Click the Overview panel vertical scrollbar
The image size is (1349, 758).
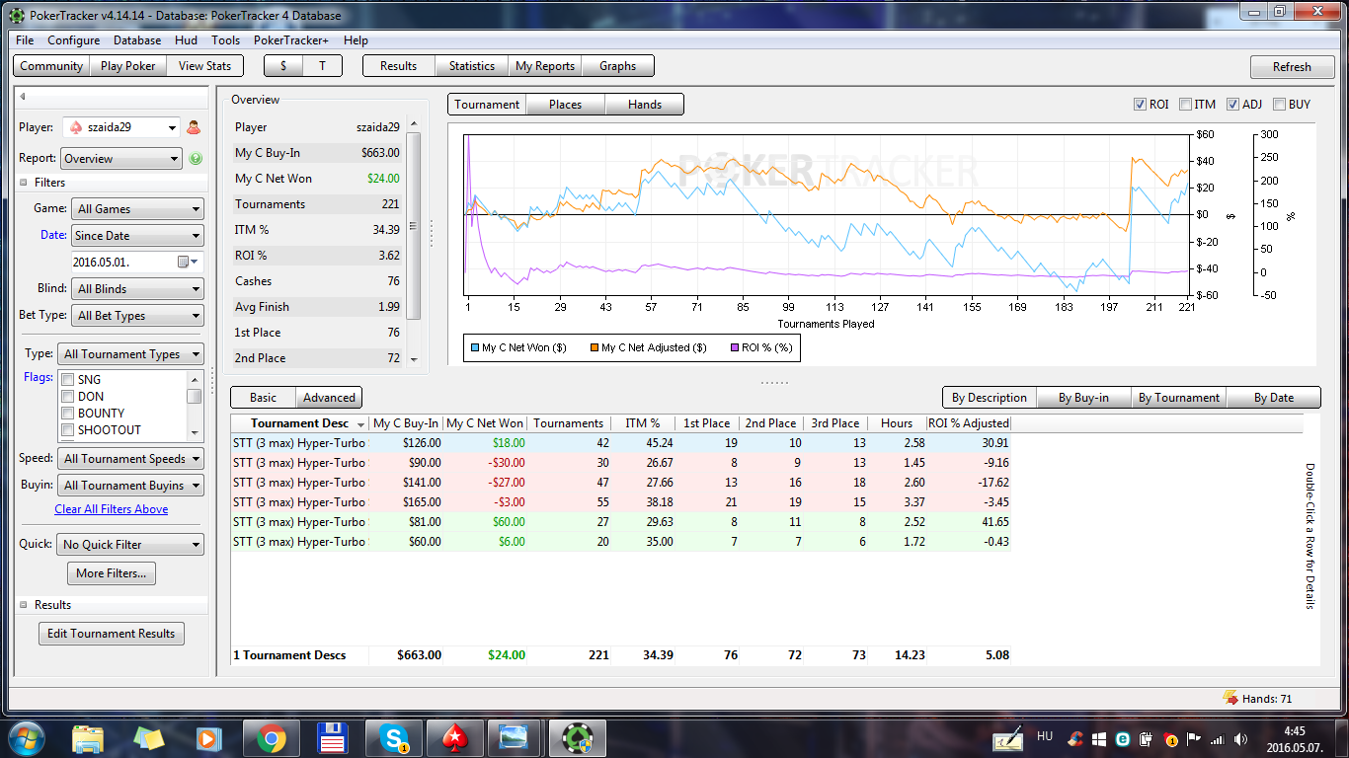point(414,226)
